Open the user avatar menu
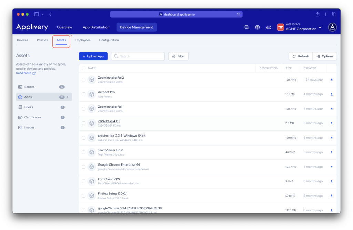The image size is (353, 230). click(332, 27)
